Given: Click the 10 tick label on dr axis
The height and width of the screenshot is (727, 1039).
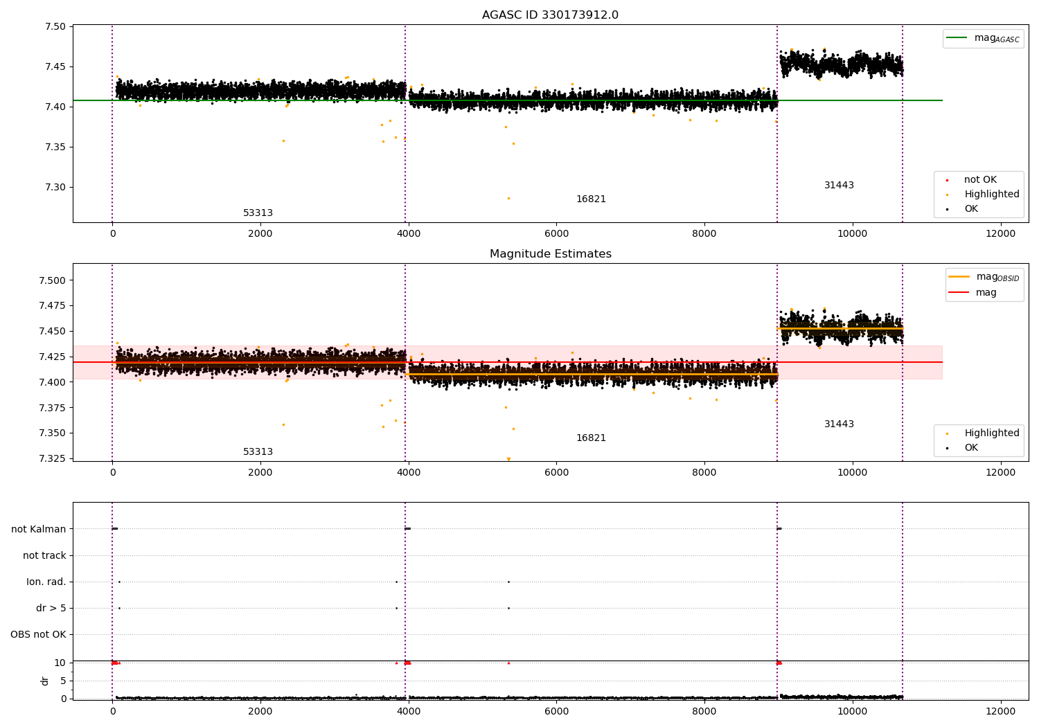Looking at the screenshot, I should [60, 663].
